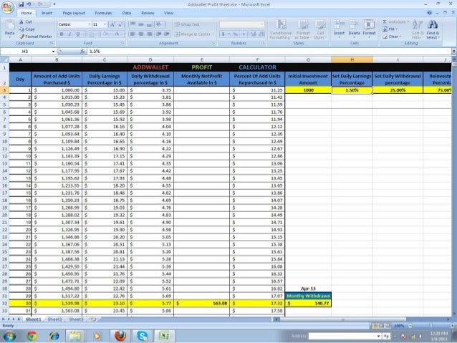457x343 pixels.
Task: Open Fill Color bucket swatch
Action: (105, 34)
